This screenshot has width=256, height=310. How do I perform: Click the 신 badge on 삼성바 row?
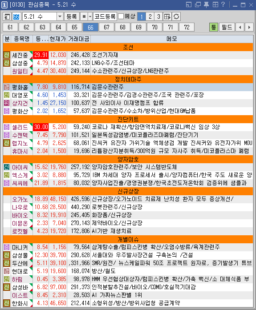(7, 287)
